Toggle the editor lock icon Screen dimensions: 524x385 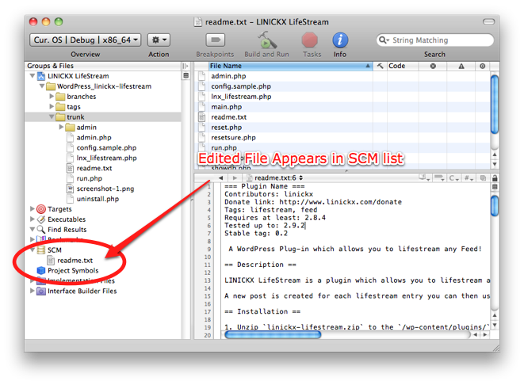pyautogui.click(x=495, y=178)
